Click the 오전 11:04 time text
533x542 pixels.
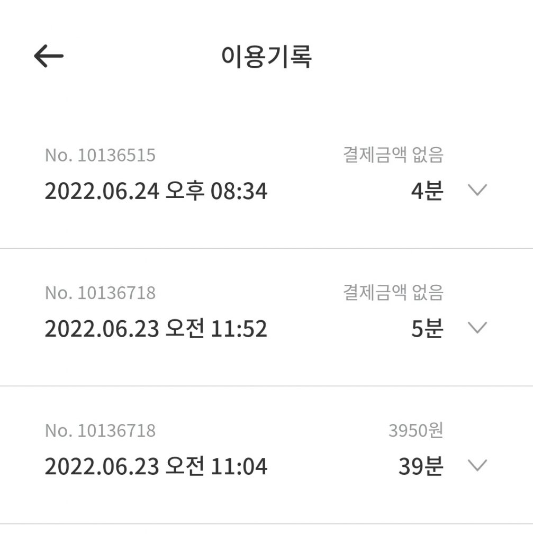pyautogui.click(x=216, y=466)
